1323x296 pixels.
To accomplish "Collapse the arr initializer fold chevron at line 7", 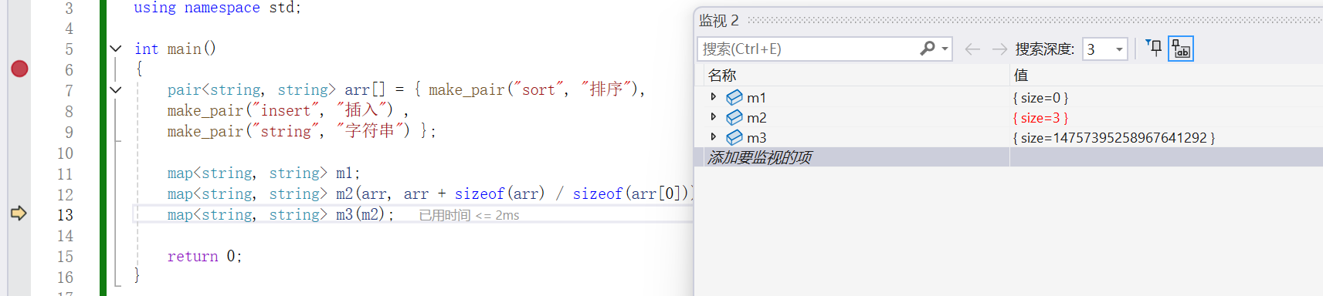I will [x=116, y=89].
